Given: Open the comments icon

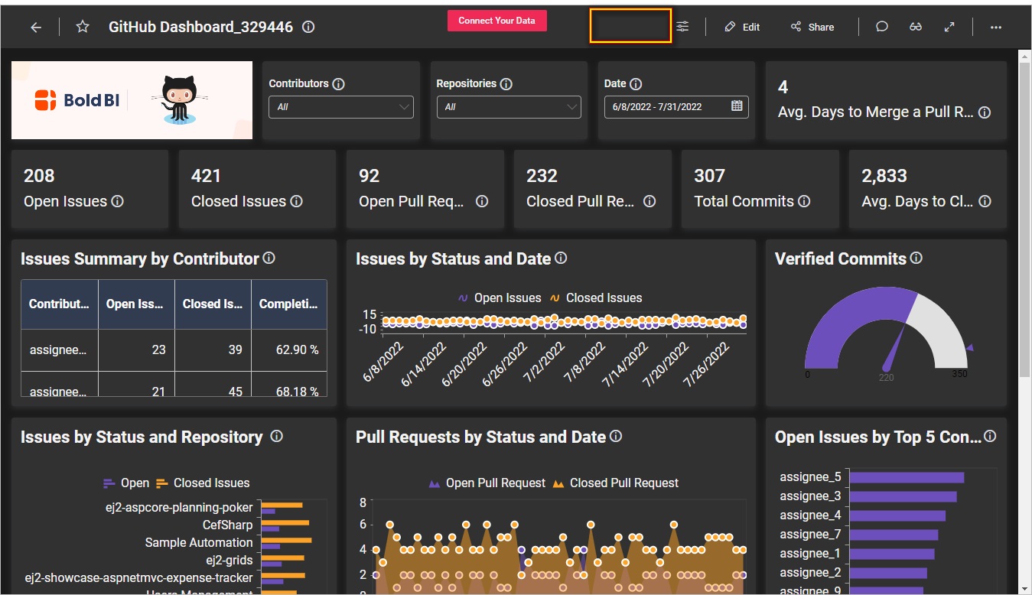Looking at the screenshot, I should [881, 27].
